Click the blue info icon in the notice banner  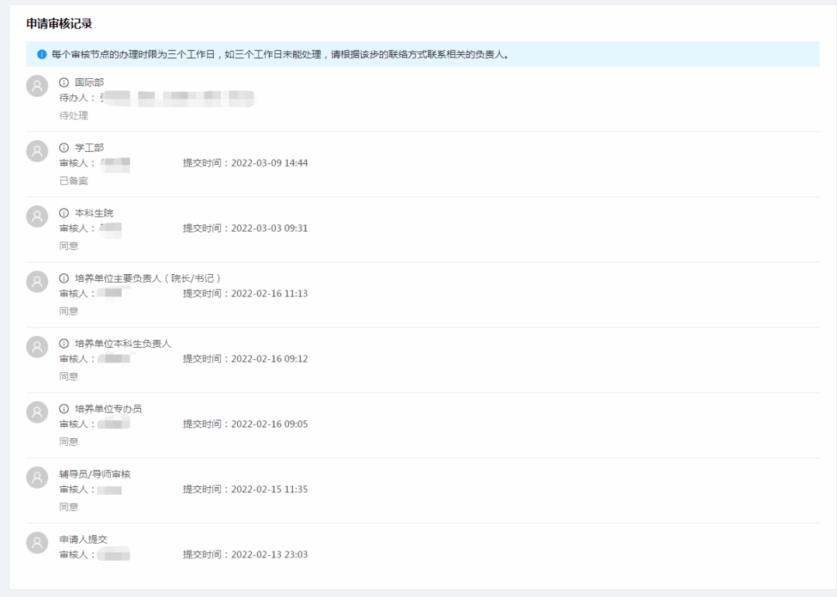[42, 54]
